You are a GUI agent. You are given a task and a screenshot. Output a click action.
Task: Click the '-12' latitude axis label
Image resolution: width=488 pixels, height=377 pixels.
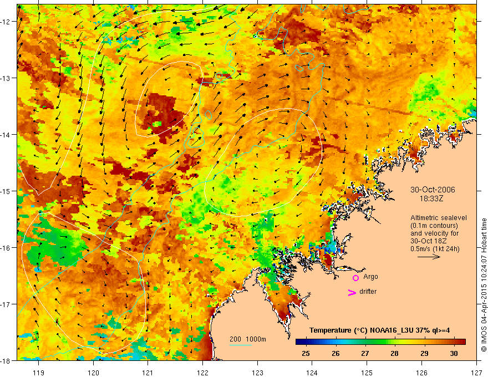[6, 22]
